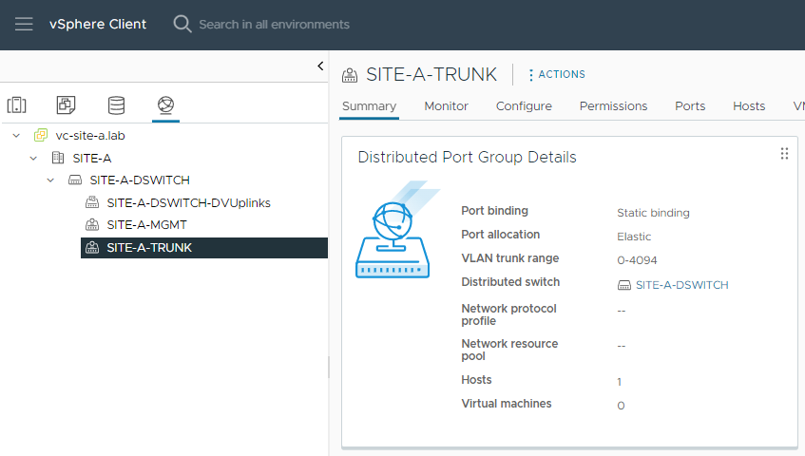Viewport: 805px width, 456px height.
Task: Open the Permissions tab
Action: point(613,106)
